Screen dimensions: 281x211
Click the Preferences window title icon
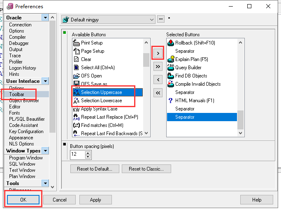[10, 6]
